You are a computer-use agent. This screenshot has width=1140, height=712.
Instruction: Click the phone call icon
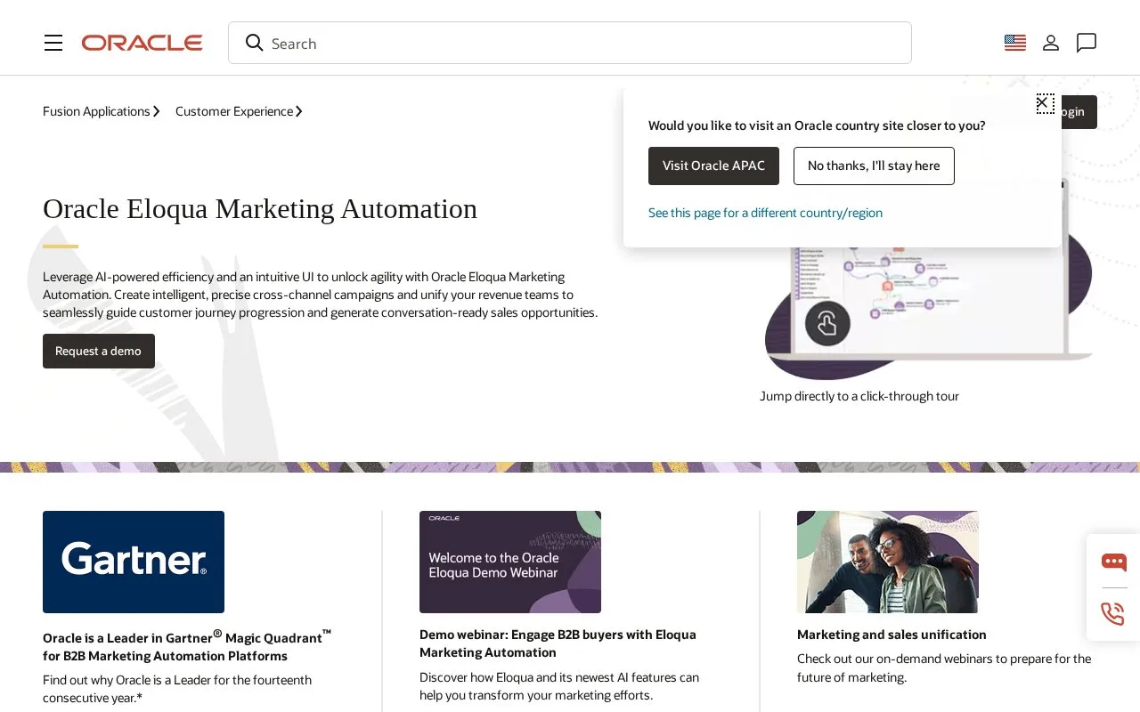(x=1113, y=614)
